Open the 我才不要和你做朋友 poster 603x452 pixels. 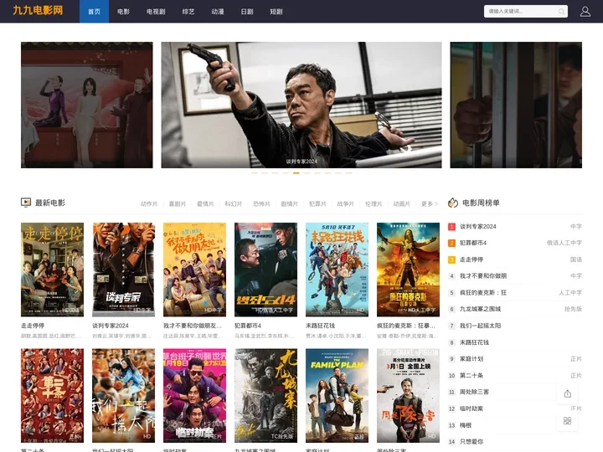coord(194,270)
